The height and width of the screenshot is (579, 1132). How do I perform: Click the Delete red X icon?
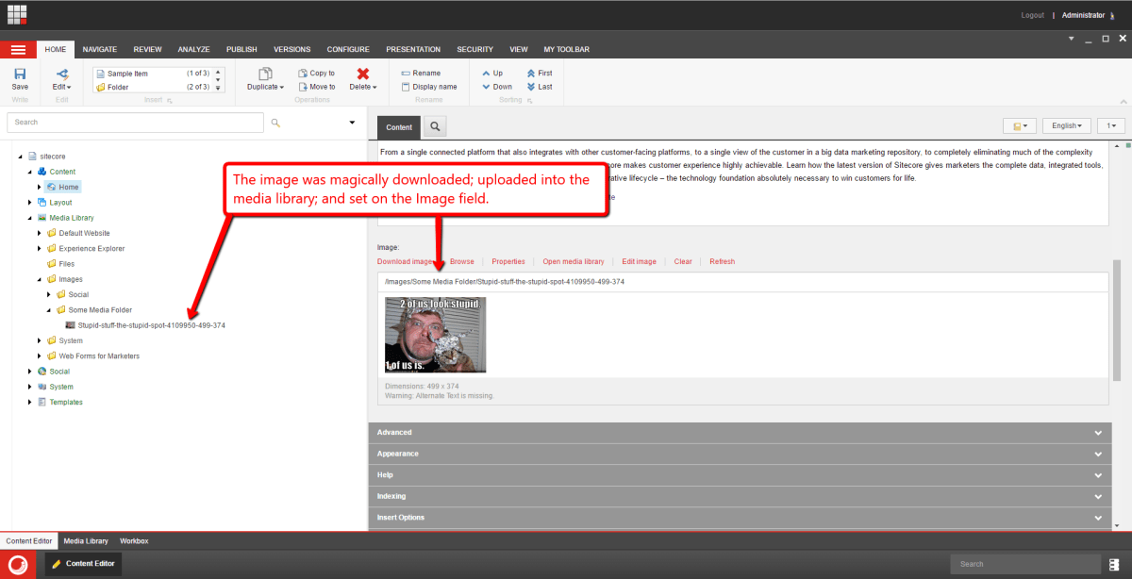(362, 74)
